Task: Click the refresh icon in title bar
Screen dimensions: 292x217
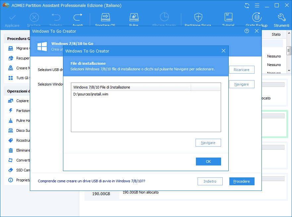Action: click(x=247, y=6)
